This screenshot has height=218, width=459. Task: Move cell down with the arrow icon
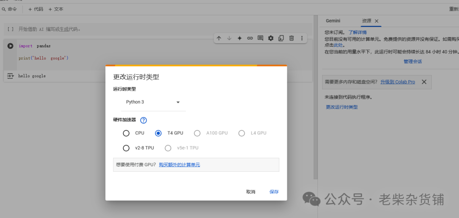coord(229,38)
